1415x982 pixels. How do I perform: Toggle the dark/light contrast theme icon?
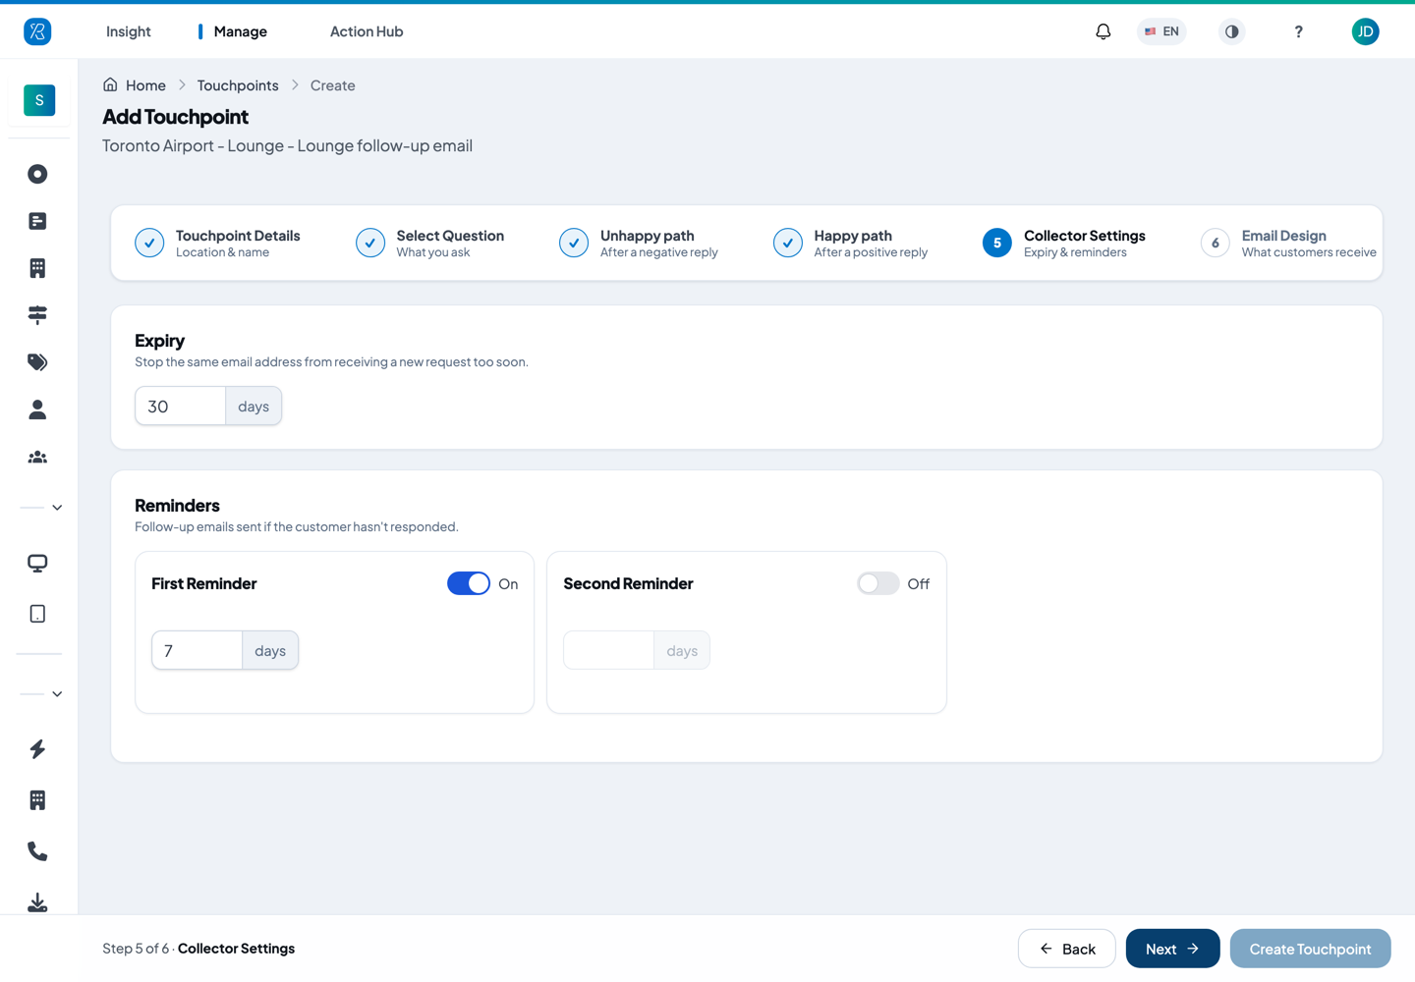[x=1231, y=31]
